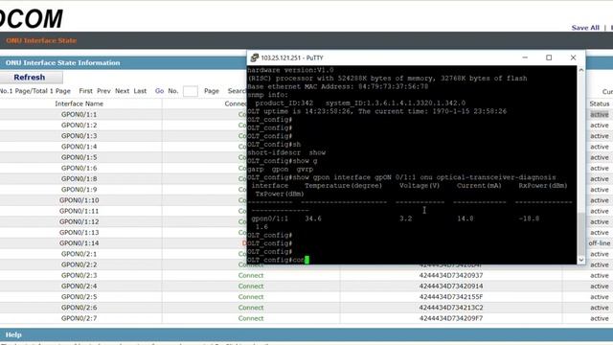
Task: Click the Save All link
Action: click(x=585, y=28)
